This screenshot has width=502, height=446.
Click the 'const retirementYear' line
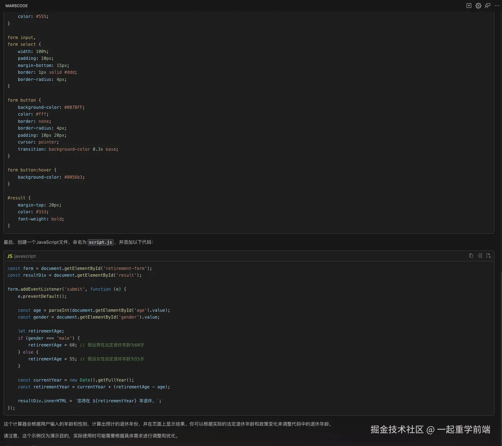pyautogui.click(x=94, y=387)
